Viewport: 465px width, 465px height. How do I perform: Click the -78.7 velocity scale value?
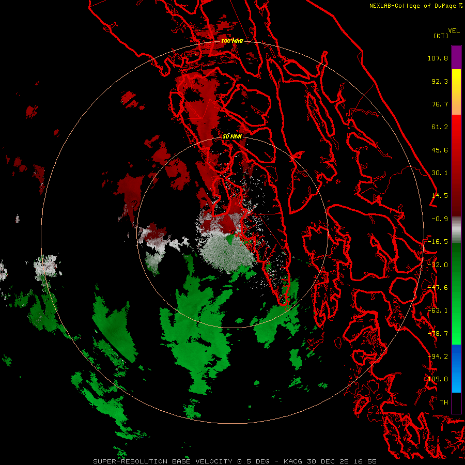pos(438,334)
